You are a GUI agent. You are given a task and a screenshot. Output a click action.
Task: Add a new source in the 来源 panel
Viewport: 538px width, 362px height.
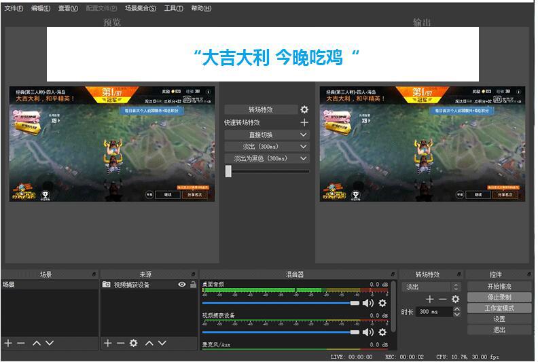coord(108,343)
